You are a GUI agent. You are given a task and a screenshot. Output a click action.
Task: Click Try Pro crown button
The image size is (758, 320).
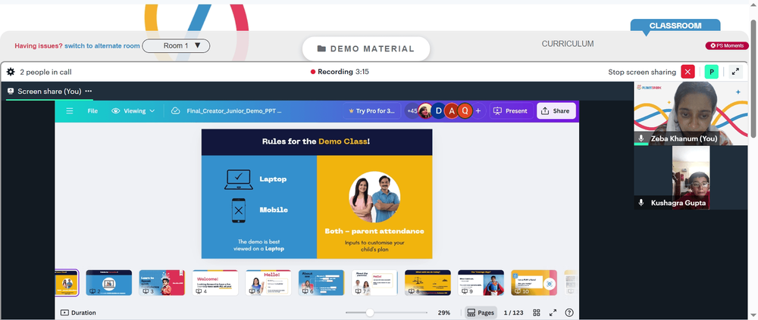pos(372,111)
